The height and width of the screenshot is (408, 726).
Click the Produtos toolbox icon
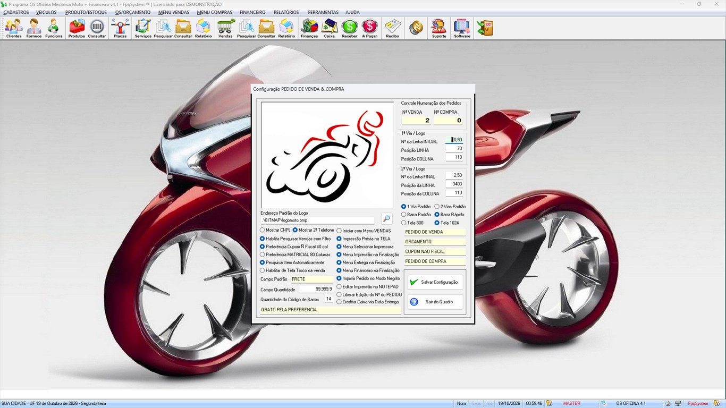coord(77,28)
